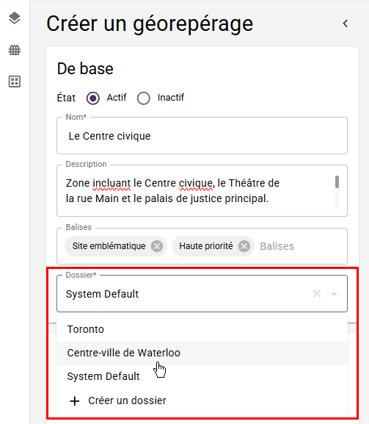The width and height of the screenshot is (369, 424).
Task: Select the Actif radio button
Action: (93, 98)
